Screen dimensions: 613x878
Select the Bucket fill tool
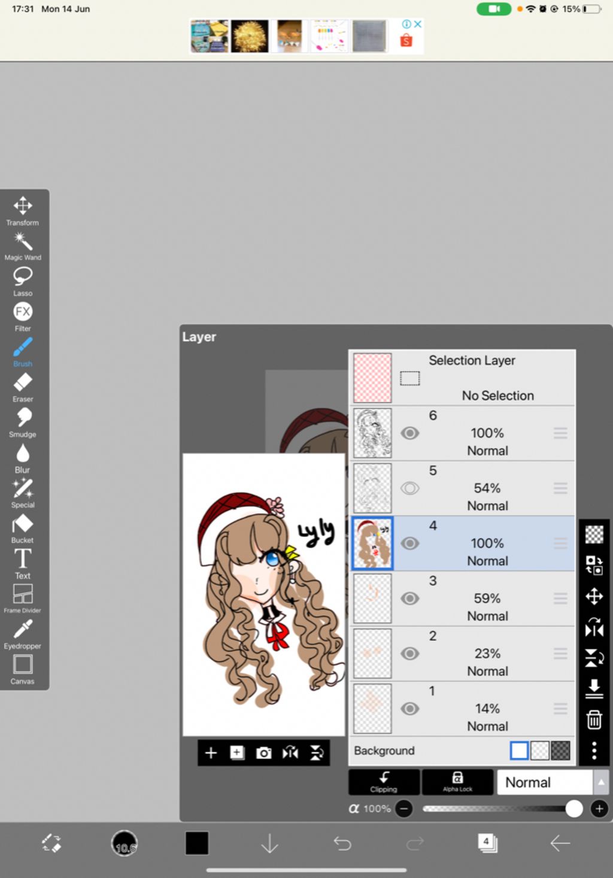click(23, 528)
